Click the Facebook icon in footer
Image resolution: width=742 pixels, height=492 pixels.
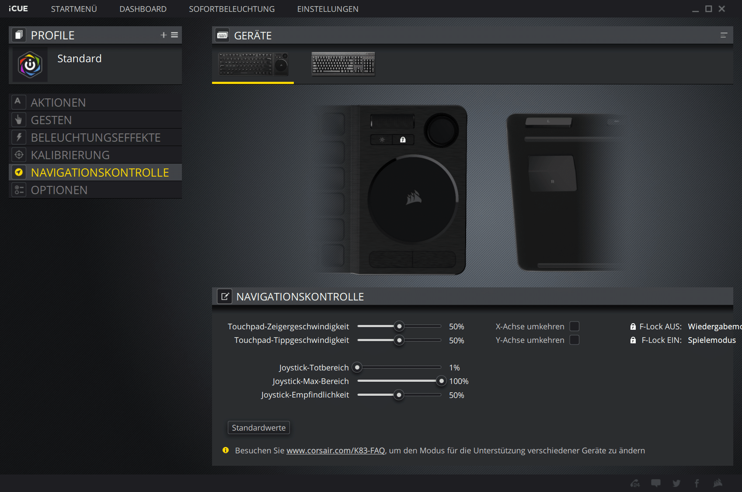tap(697, 483)
